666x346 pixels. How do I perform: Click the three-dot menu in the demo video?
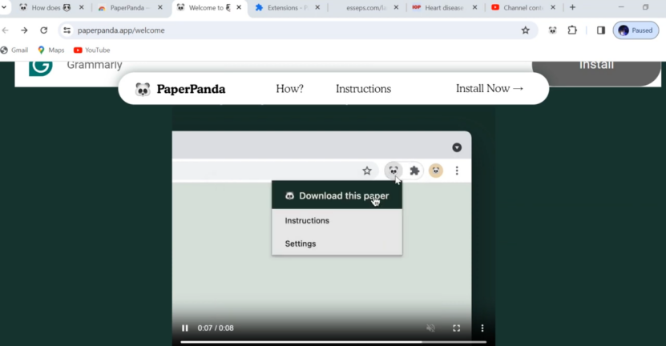pyautogui.click(x=457, y=171)
